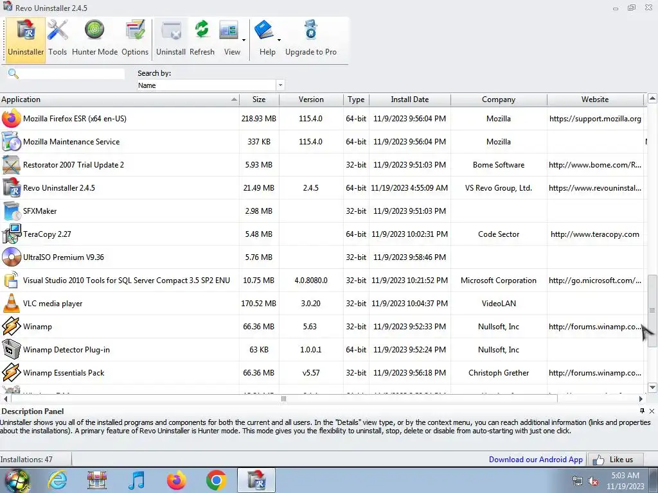Select the Mozilla Firefox ESR icon

[x=12, y=119]
